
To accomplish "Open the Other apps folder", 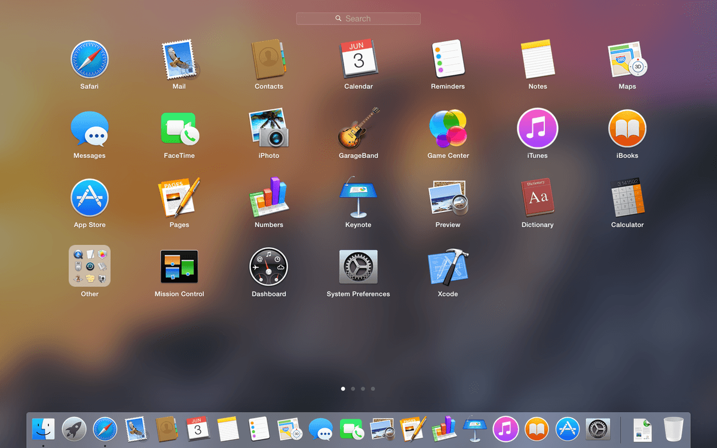I will coord(90,265).
